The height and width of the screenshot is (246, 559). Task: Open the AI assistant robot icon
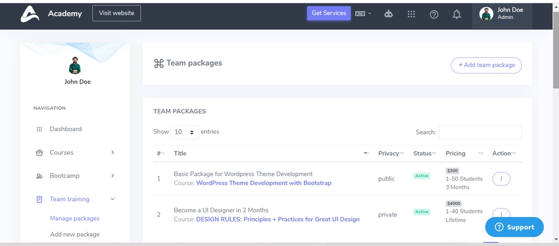tap(388, 14)
